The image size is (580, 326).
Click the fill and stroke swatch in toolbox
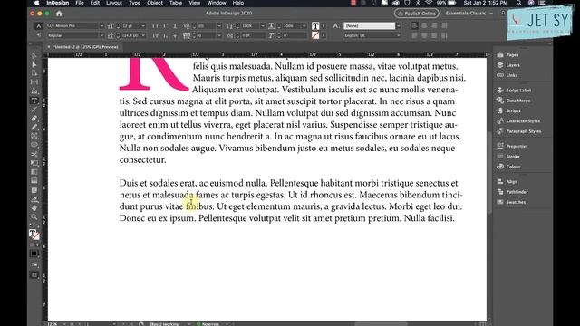tap(34, 235)
